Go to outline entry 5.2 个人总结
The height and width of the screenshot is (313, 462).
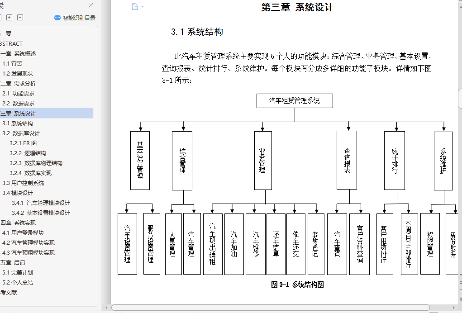tap(18, 283)
